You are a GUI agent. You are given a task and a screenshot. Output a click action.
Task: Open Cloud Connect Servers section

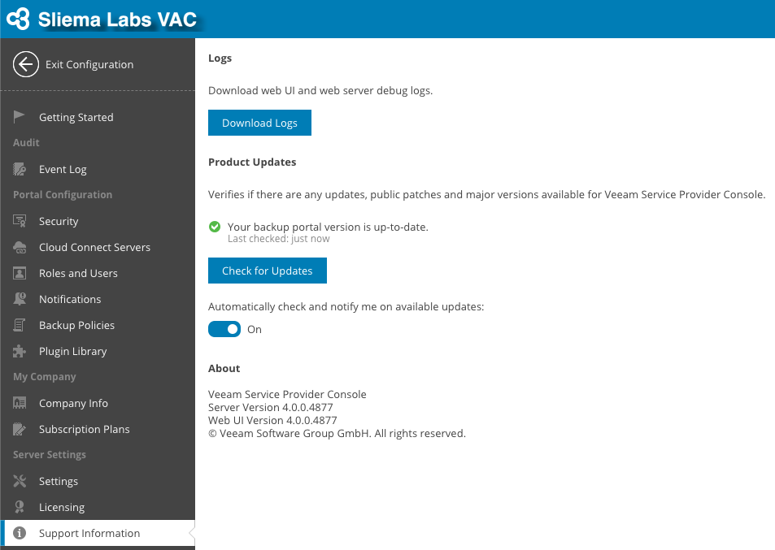98,247
